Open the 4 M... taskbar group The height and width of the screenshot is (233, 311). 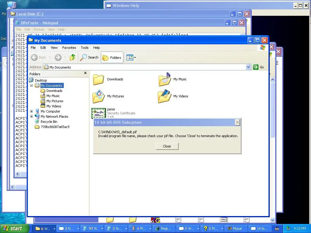point(140,229)
